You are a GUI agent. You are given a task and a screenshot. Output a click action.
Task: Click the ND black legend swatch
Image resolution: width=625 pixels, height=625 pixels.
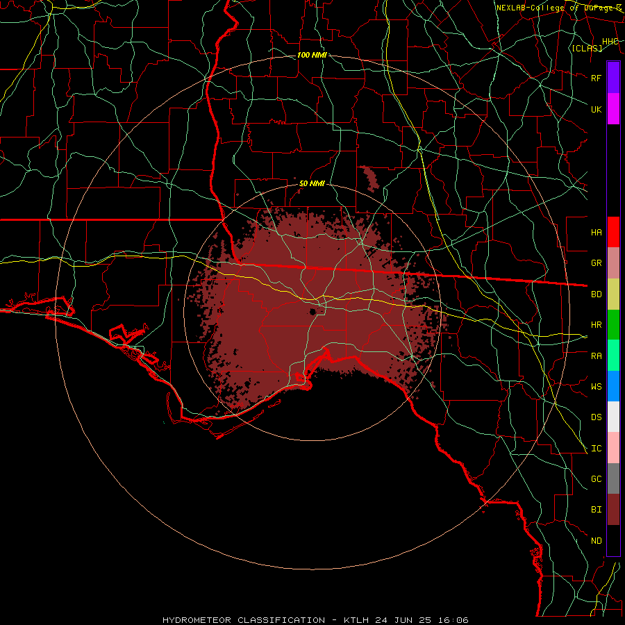click(x=613, y=540)
